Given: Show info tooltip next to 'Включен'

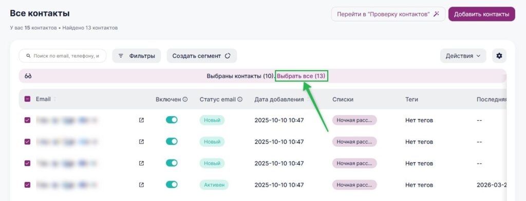Looking at the screenshot, I should (x=185, y=100).
